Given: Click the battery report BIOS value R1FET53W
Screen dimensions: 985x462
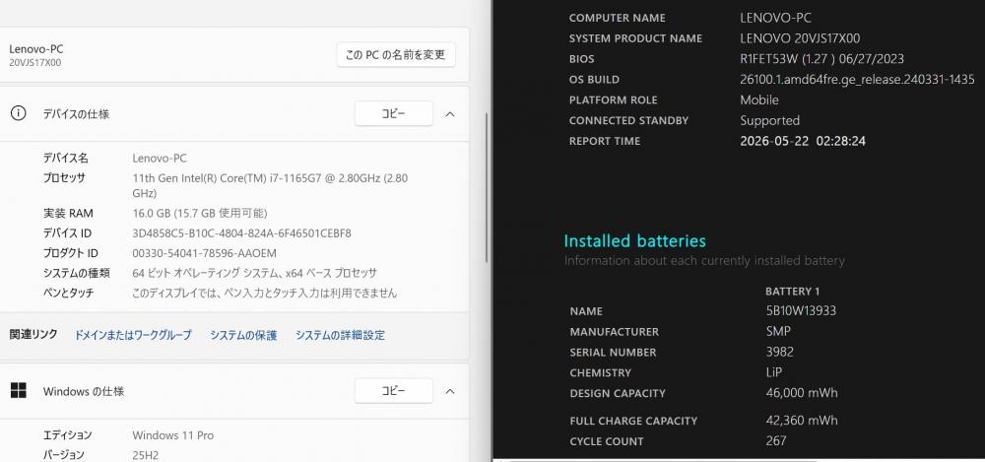Looking at the screenshot, I should point(821,59).
